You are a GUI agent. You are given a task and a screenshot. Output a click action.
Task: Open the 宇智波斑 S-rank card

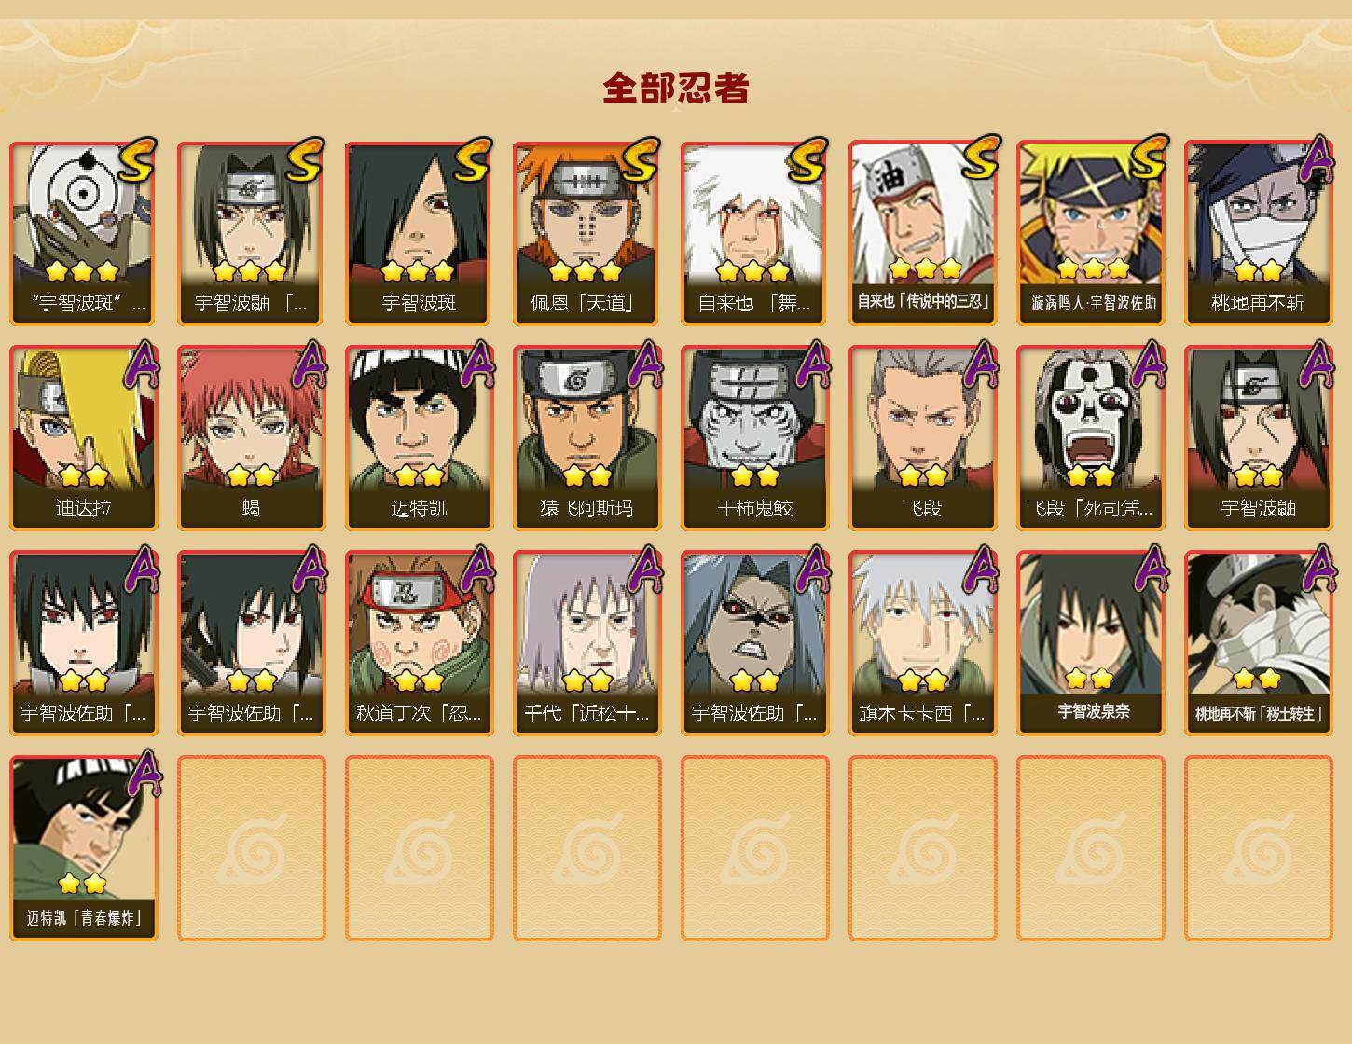tap(419, 233)
